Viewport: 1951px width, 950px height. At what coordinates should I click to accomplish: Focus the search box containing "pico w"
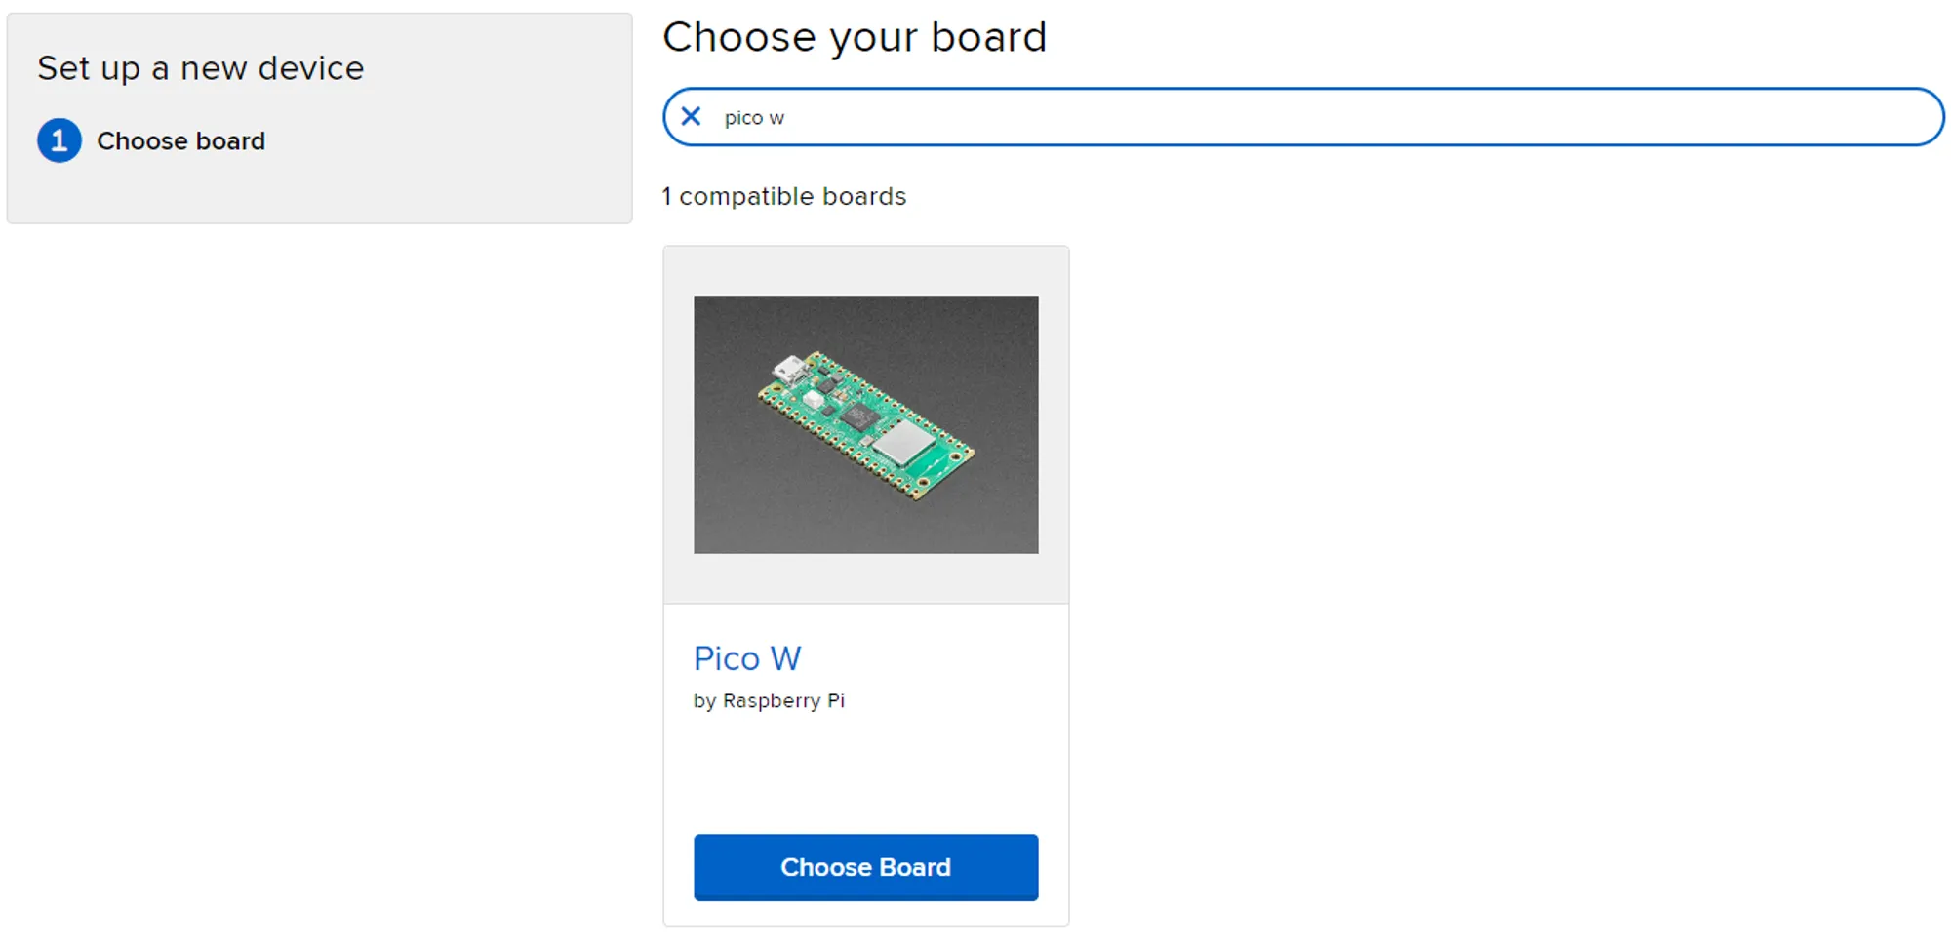[1303, 117]
